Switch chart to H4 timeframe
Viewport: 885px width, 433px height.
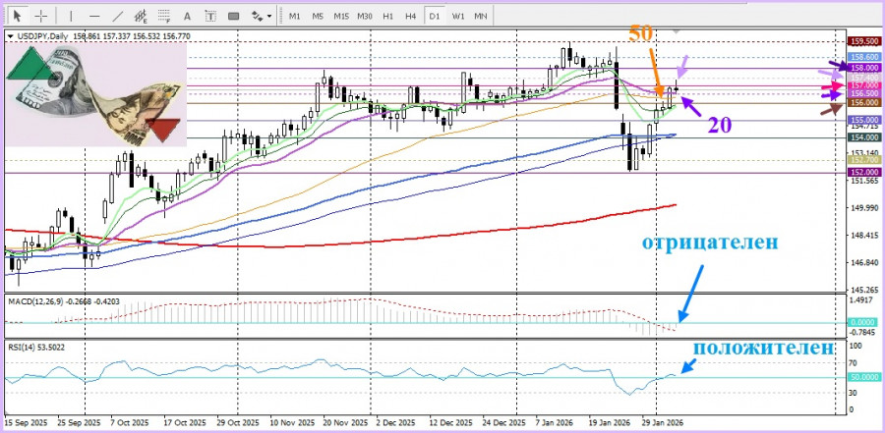coord(410,16)
